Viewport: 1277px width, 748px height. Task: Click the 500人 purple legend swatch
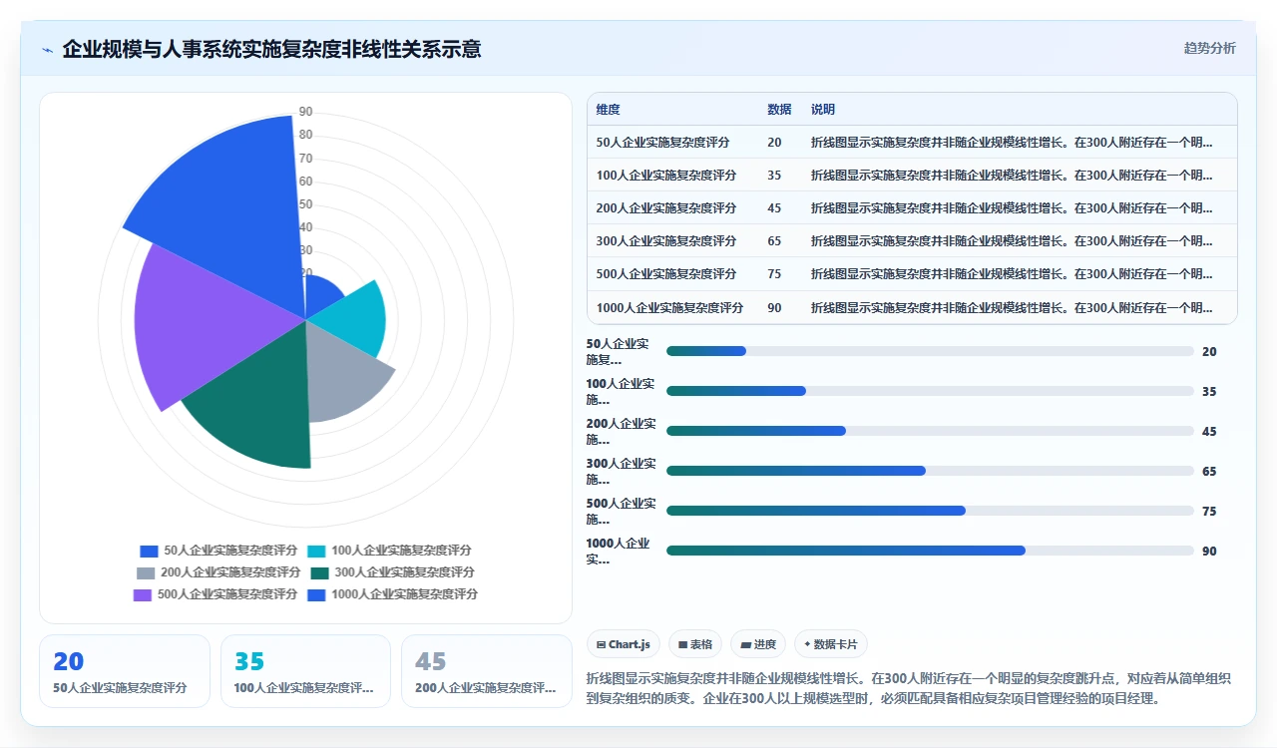(x=143, y=594)
